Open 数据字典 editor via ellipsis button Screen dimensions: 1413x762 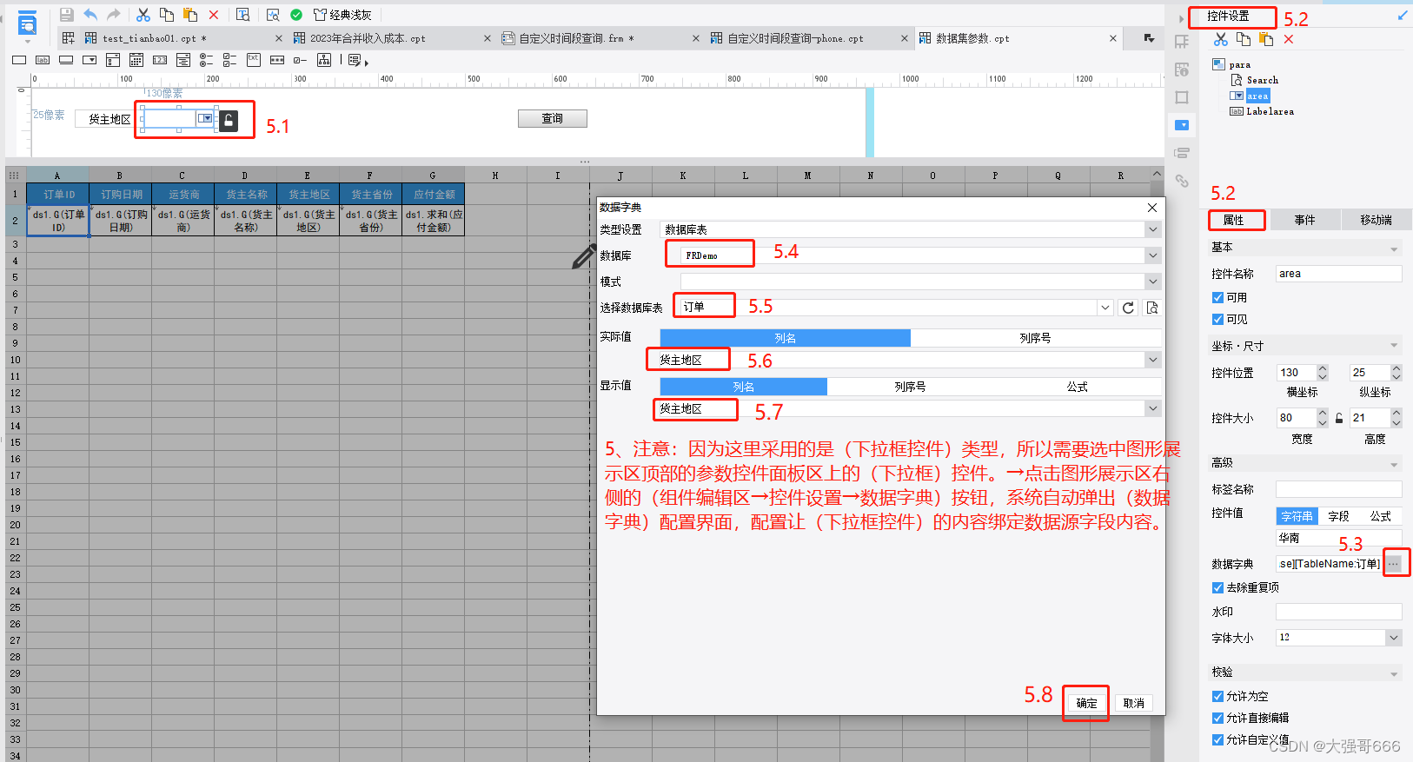(x=1393, y=564)
